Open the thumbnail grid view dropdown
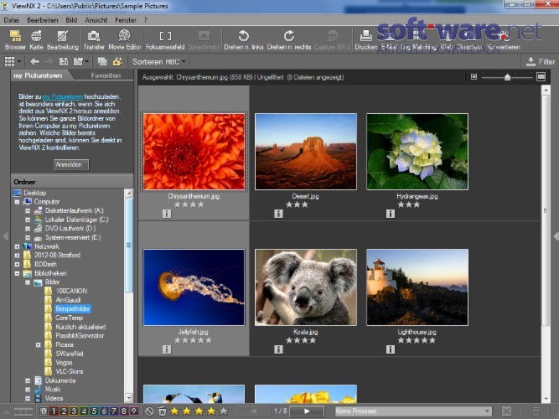 19,62
